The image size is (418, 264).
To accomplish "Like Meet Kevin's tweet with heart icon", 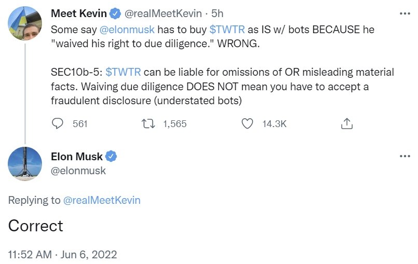I will pyautogui.click(x=248, y=123).
